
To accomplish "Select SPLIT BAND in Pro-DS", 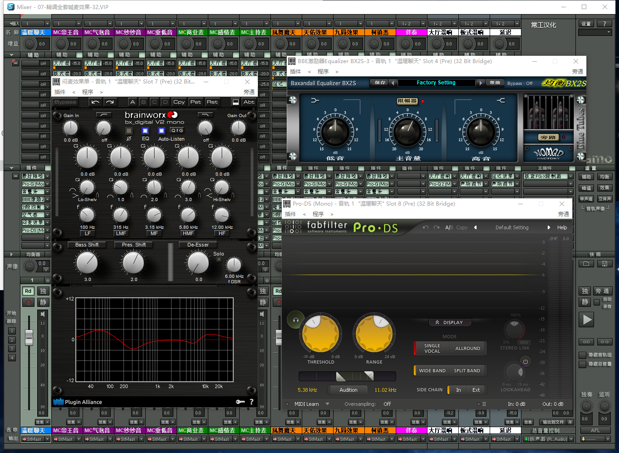I will (467, 371).
